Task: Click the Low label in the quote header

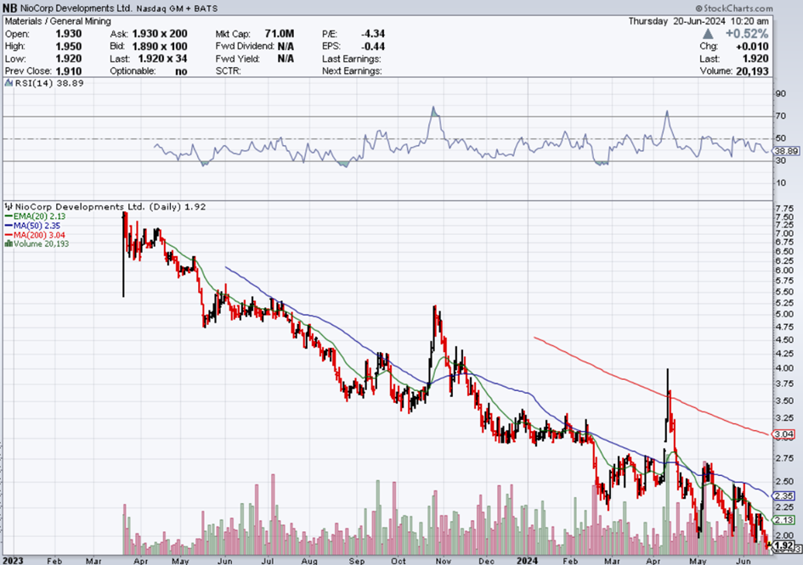Action: coord(14,59)
